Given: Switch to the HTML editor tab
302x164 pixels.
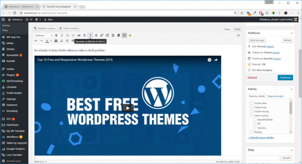Looking at the screenshot, I should click(x=237, y=29).
